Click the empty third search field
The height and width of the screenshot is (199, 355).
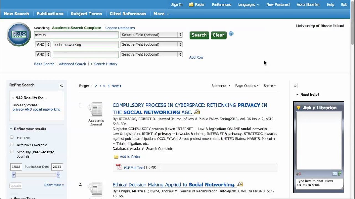coord(86,54)
